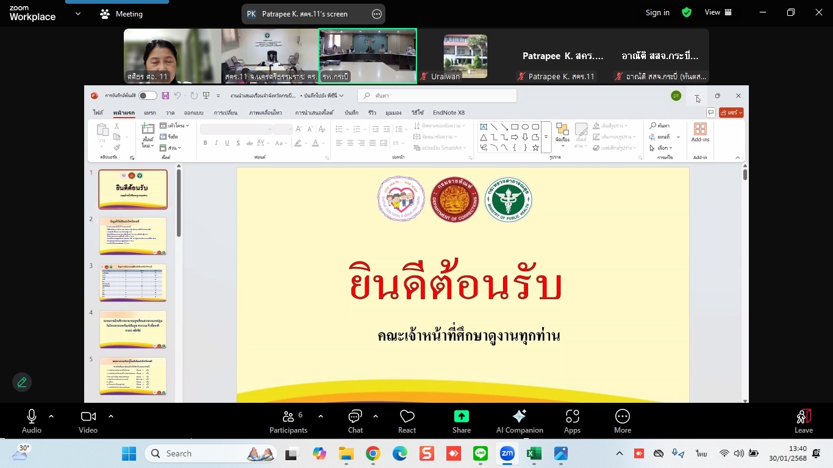Switch to Design tab (ออกแบบ)
This screenshot has width=833, height=468.
click(193, 113)
